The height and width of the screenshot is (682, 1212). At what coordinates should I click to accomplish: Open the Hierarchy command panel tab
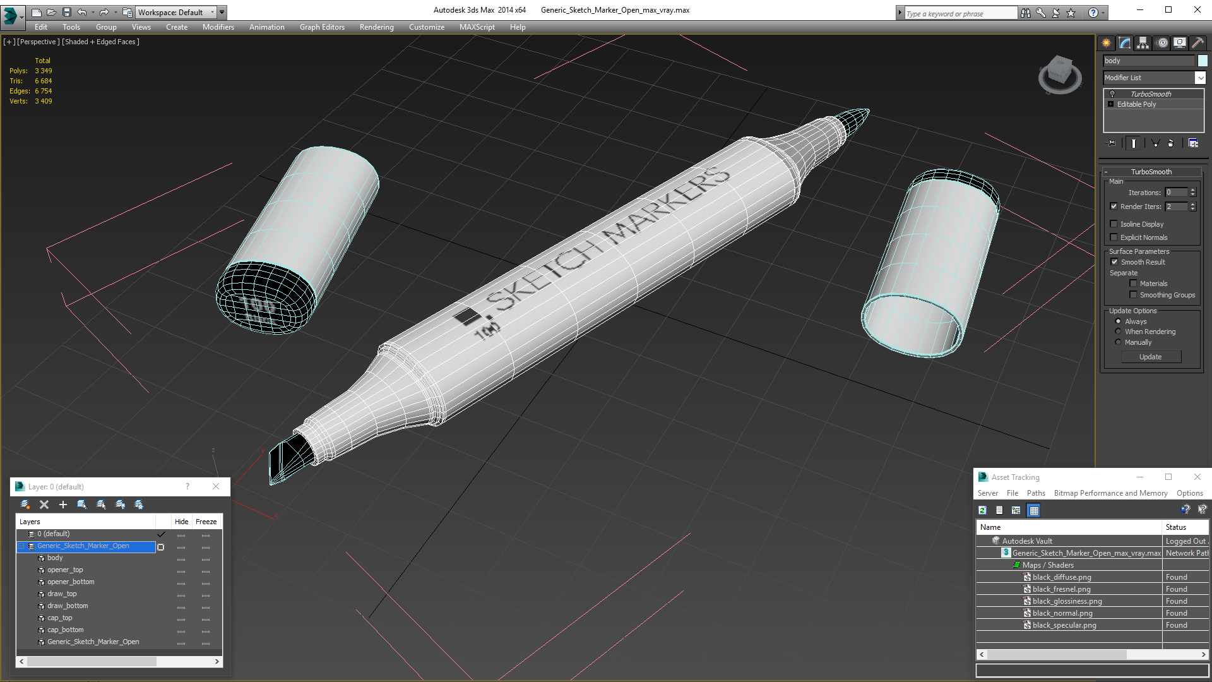(1143, 43)
